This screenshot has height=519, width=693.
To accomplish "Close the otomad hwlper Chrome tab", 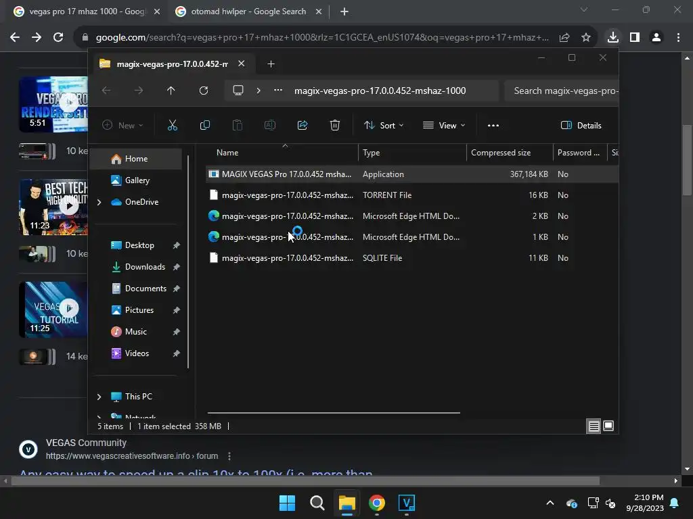I will pos(319,11).
